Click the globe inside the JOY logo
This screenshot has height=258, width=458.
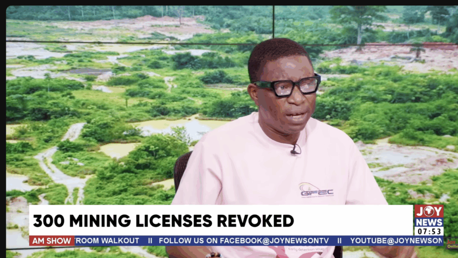point(428,211)
